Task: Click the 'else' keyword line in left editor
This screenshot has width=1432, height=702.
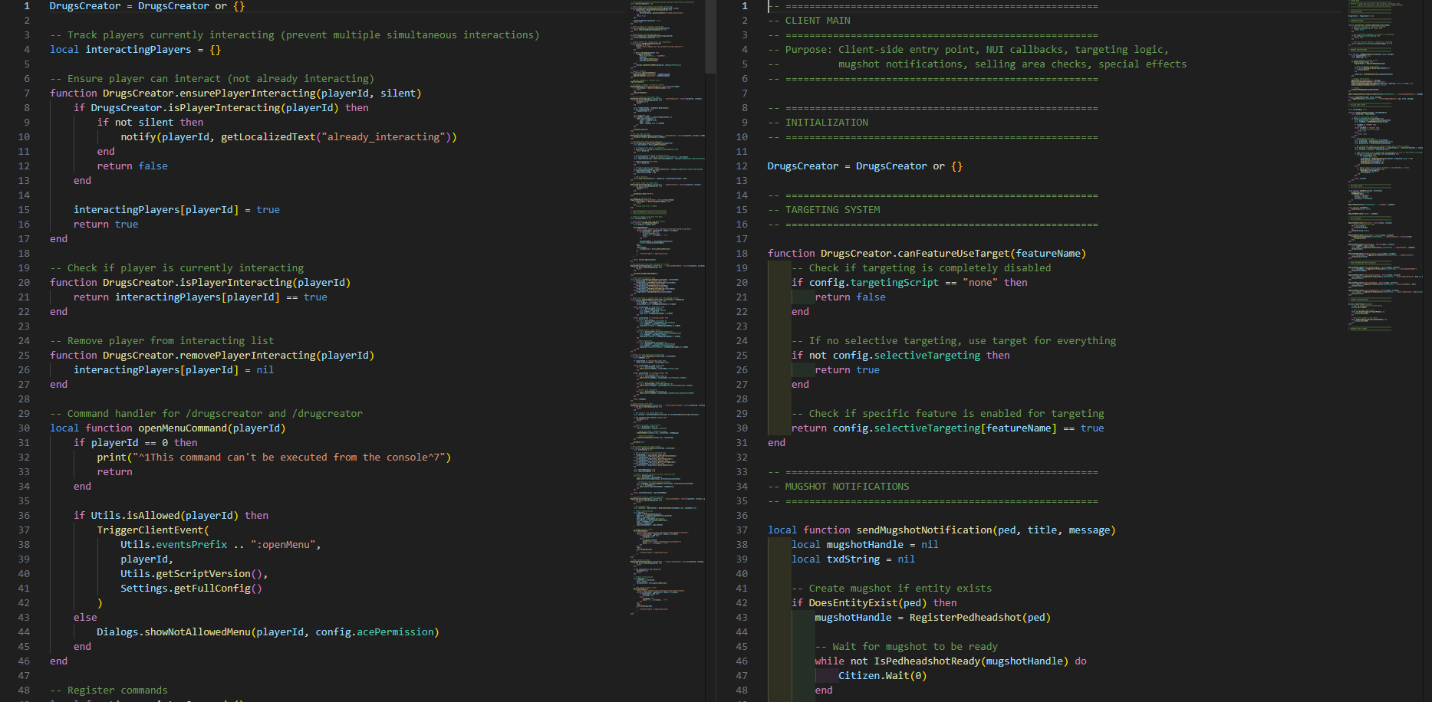Action: click(85, 618)
